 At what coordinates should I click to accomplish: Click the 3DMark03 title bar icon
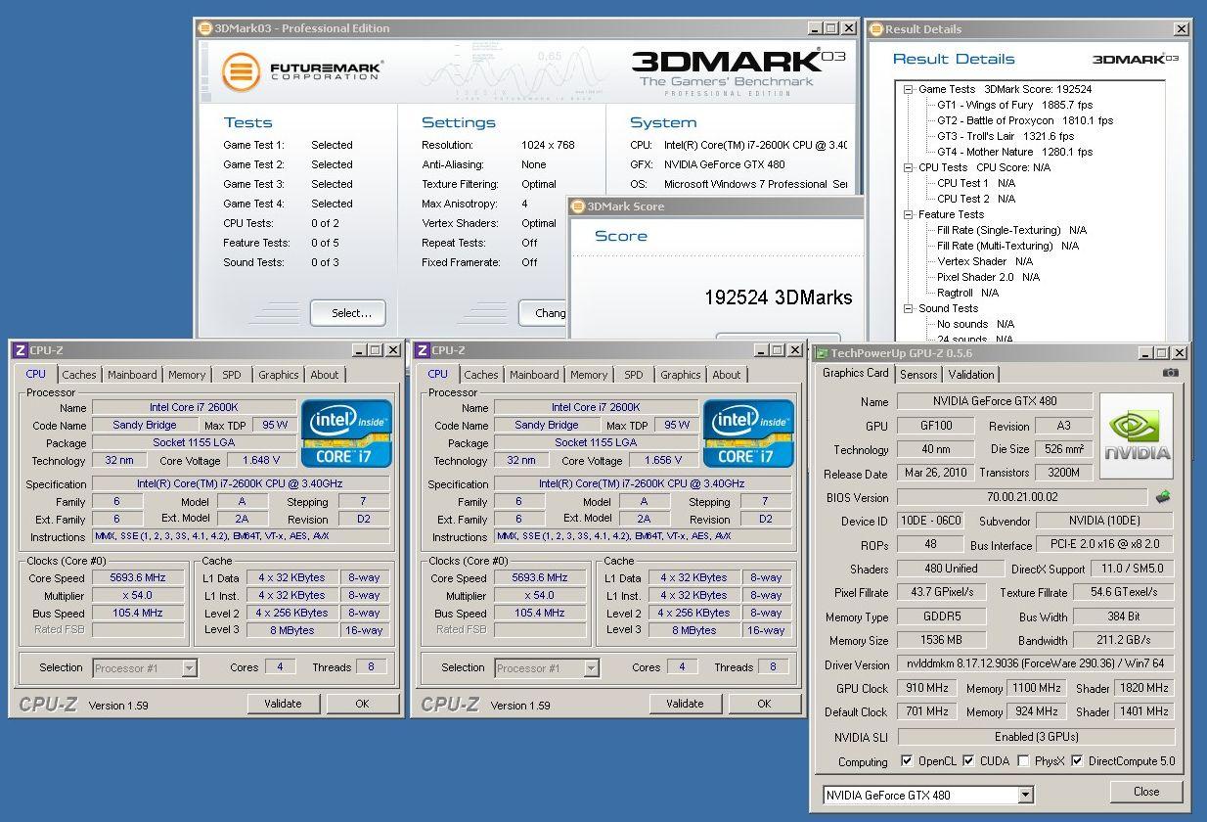[205, 28]
